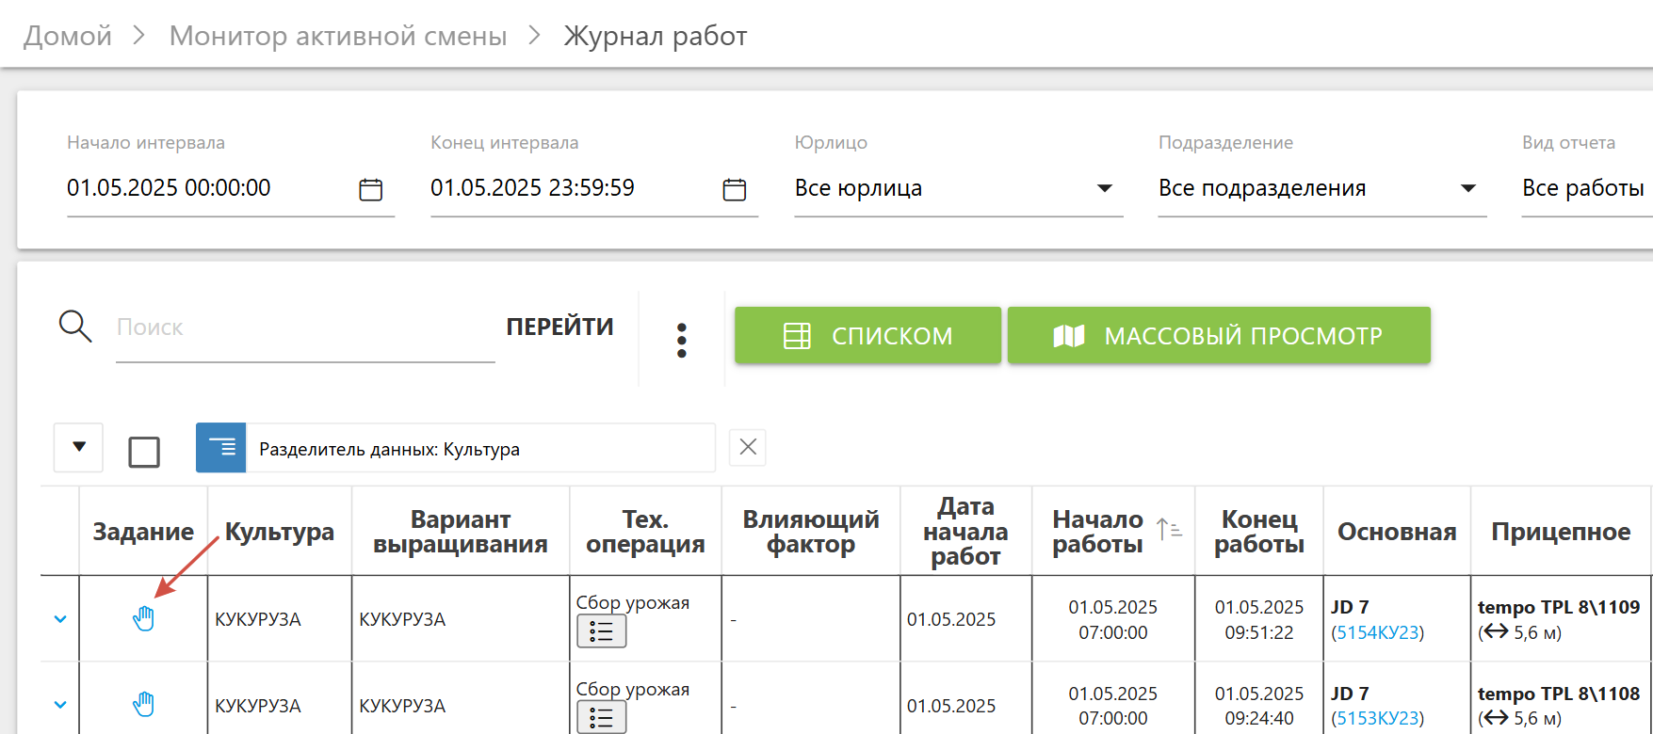Click sort icon on Начало работы column

click(x=1169, y=531)
